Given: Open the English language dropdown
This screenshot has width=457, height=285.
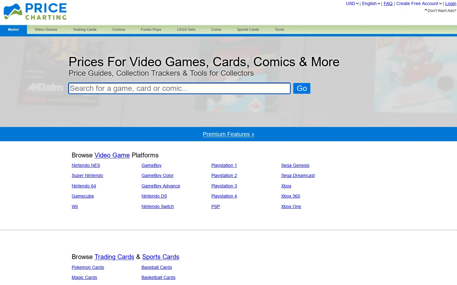Looking at the screenshot, I should pyautogui.click(x=371, y=3).
